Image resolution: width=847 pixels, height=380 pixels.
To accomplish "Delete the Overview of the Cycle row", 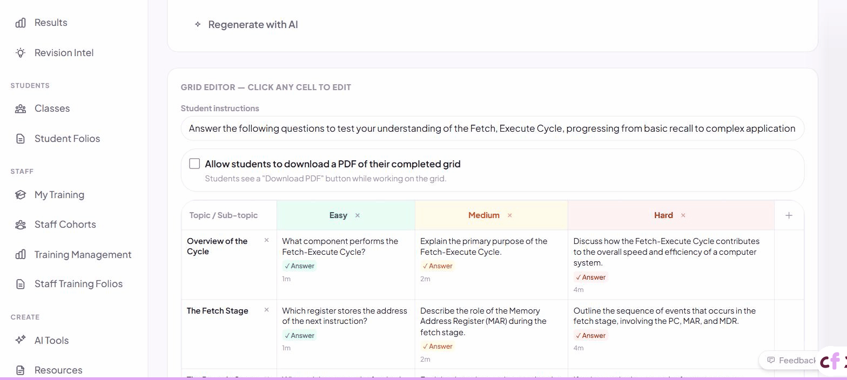I will click(266, 240).
